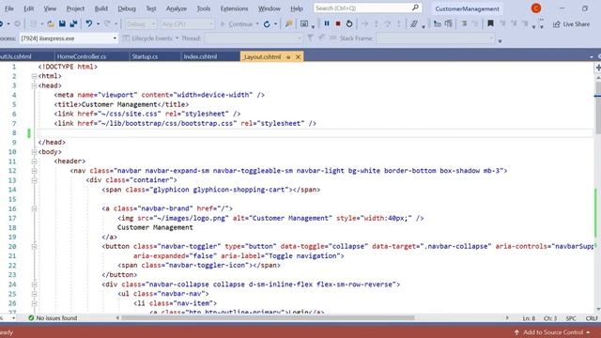This screenshot has width=601, height=338.
Task: Click the Comment selection hash icon
Action: point(414,23)
